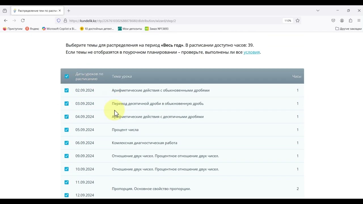Open the Приступим bookmark

[12, 29]
